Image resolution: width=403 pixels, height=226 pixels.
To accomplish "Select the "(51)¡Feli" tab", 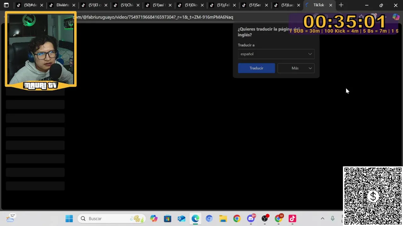I will (x=223, y=5).
